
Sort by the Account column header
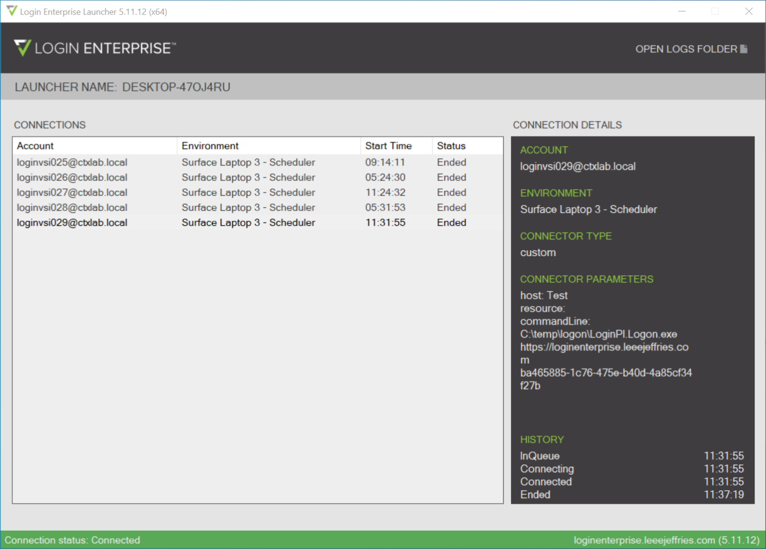tap(95, 146)
